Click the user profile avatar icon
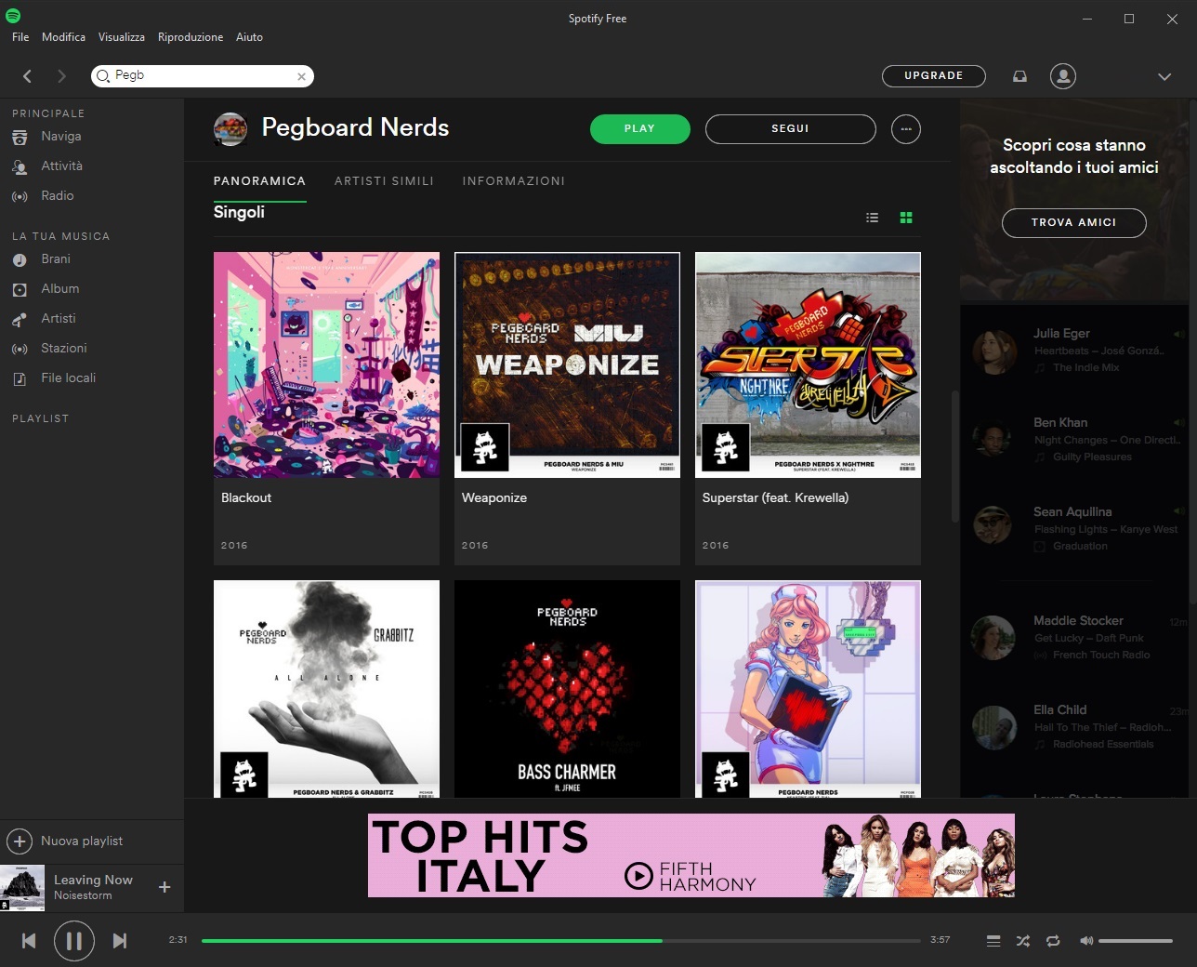Viewport: 1197px width, 967px height. point(1062,76)
